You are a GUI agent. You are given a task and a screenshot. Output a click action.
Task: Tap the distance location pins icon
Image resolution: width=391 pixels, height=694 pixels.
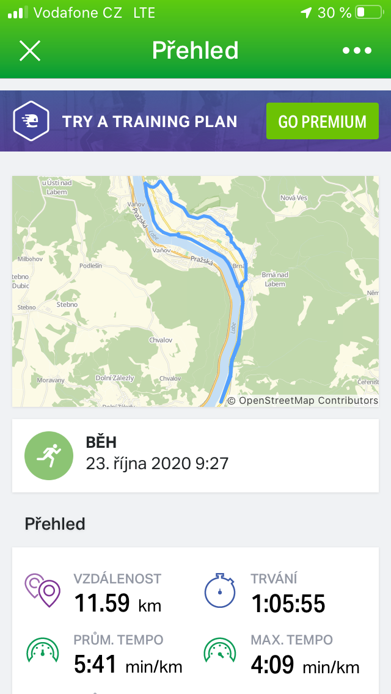43,590
